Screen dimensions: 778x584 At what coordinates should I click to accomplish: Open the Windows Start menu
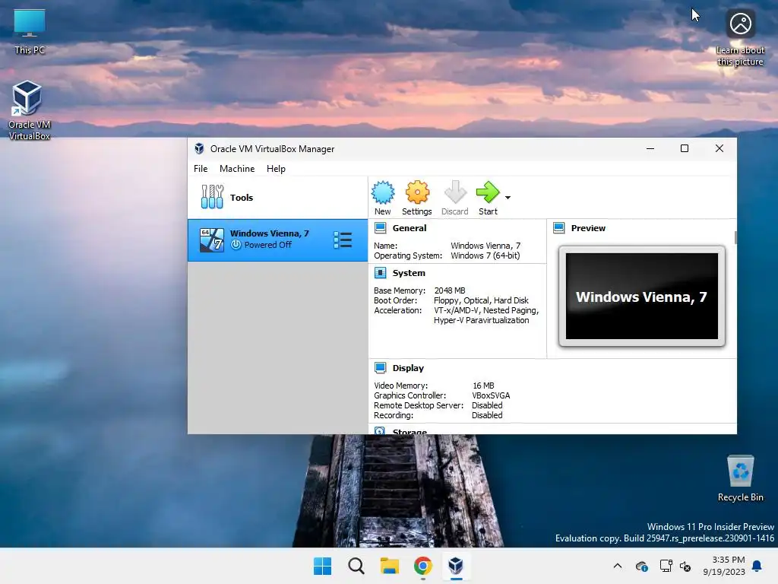coord(322,566)
